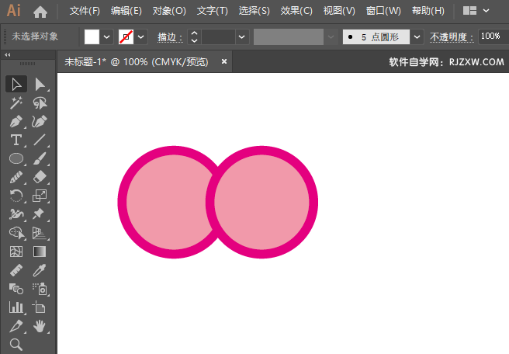Activate the Type tool

coord(16,141)
